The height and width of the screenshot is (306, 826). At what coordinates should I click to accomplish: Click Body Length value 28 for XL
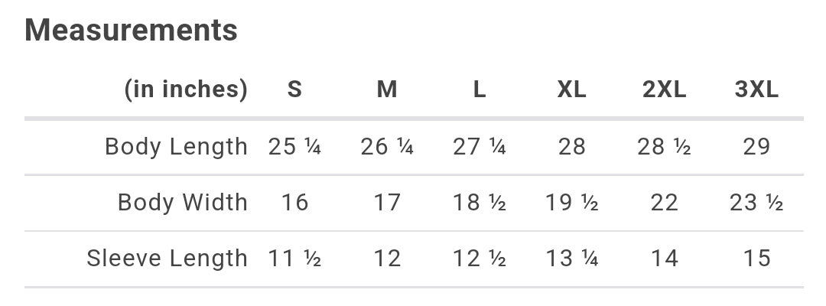571,146
